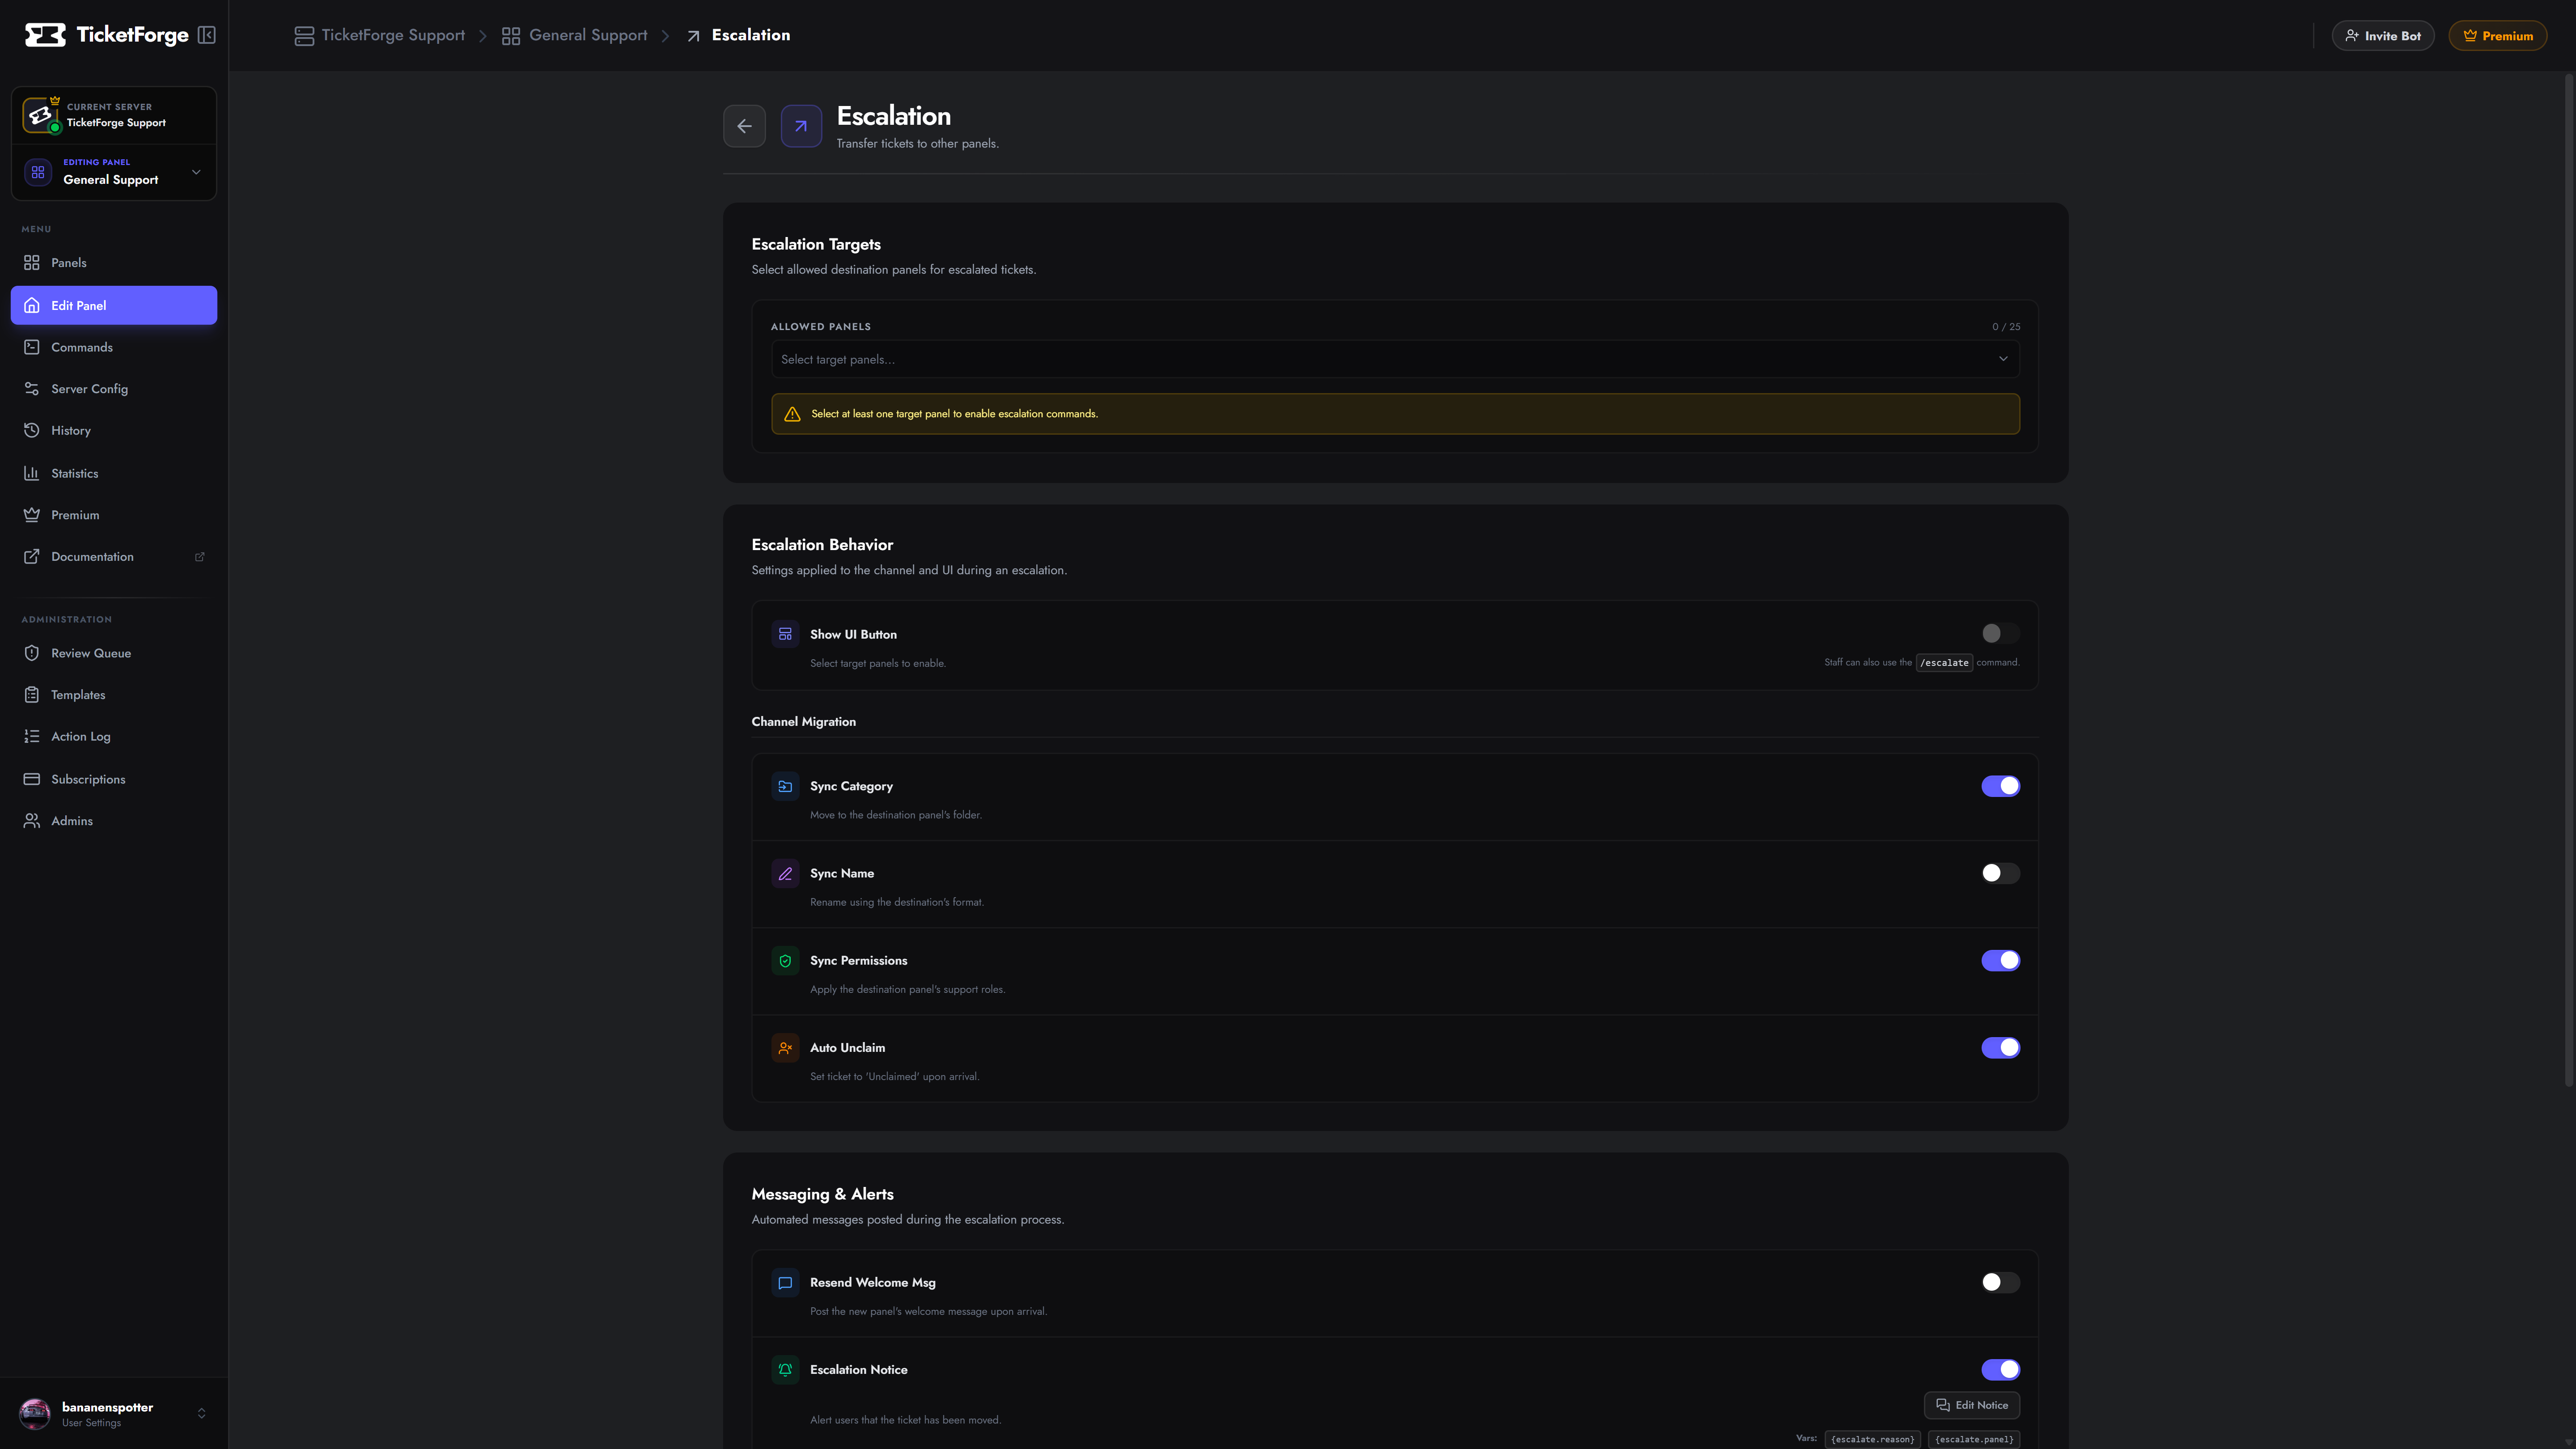
Task: Click the grid icon in breadcrumb
Action: click(511, 36)
